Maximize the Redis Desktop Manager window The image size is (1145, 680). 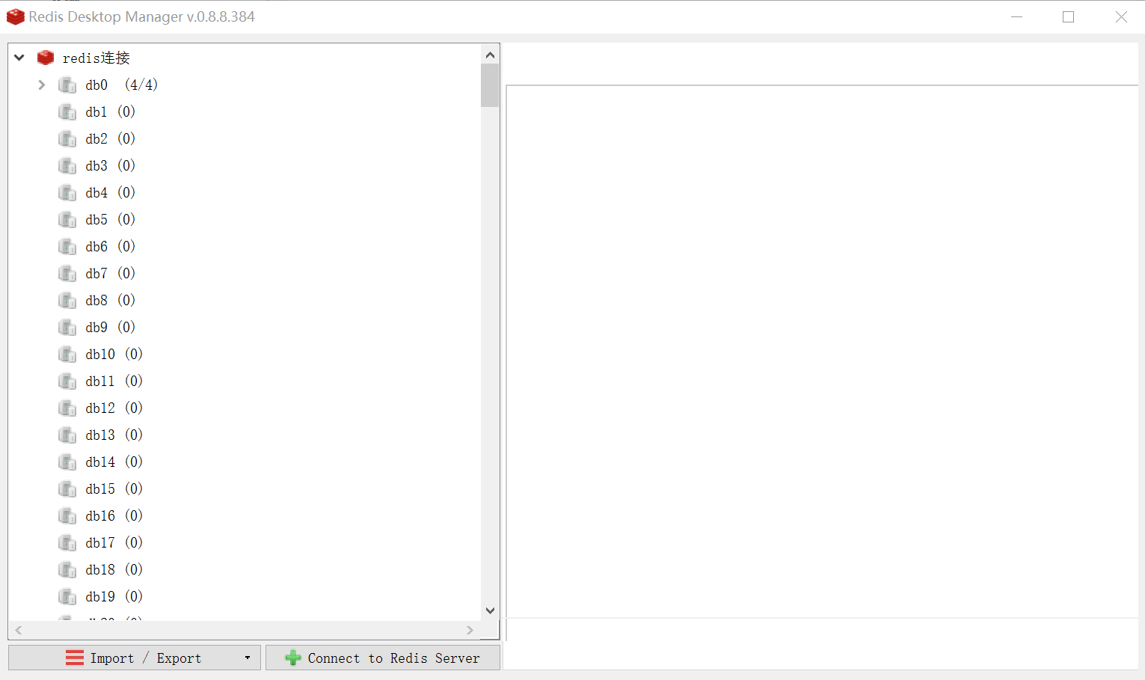[1068, 16]
